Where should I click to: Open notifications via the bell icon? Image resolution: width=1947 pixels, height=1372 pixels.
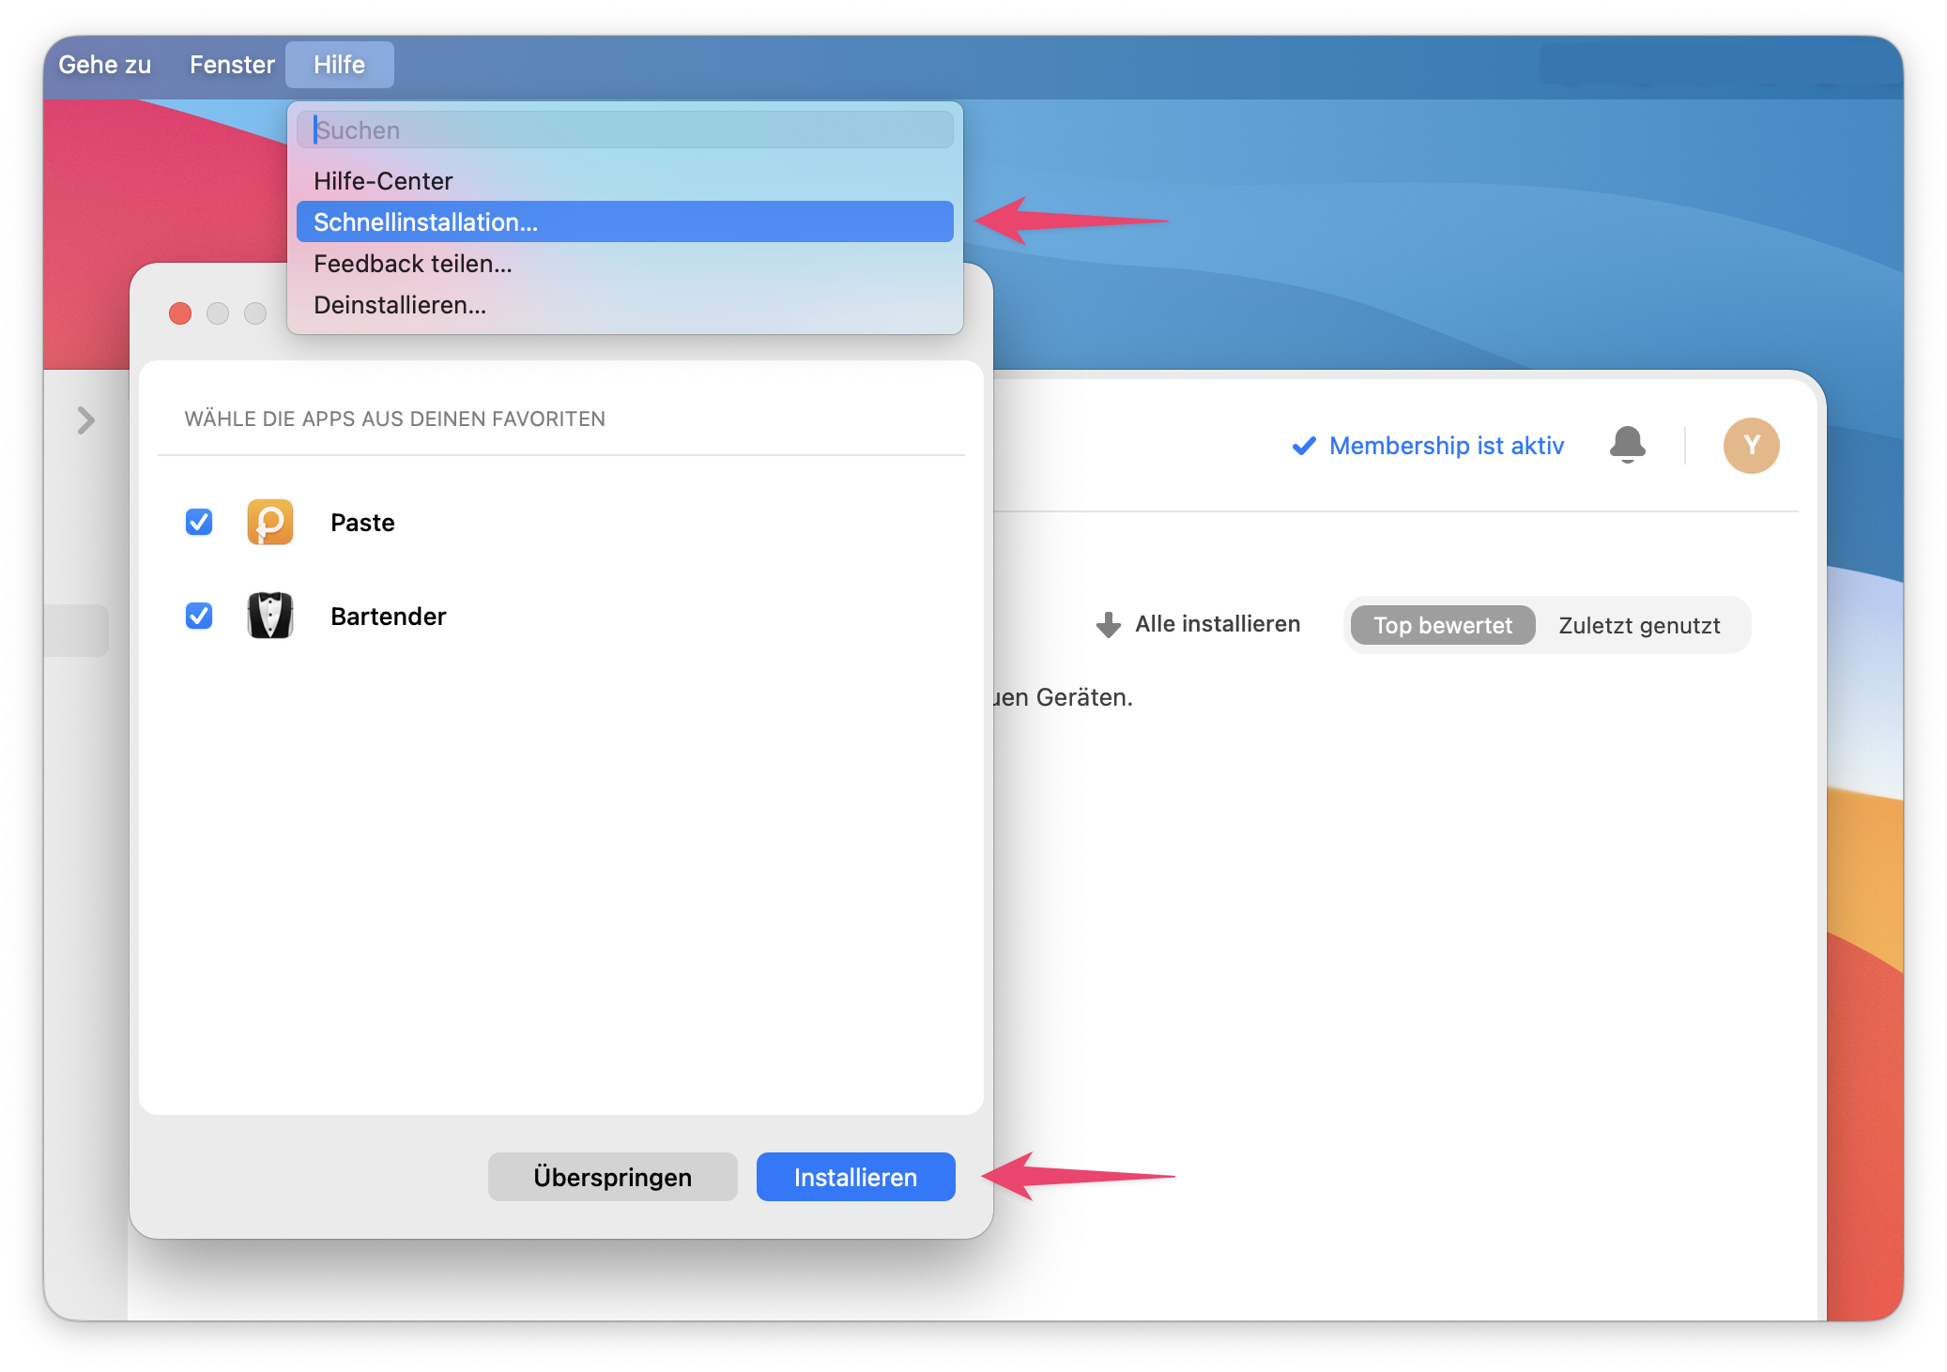tap(1628, 445)
